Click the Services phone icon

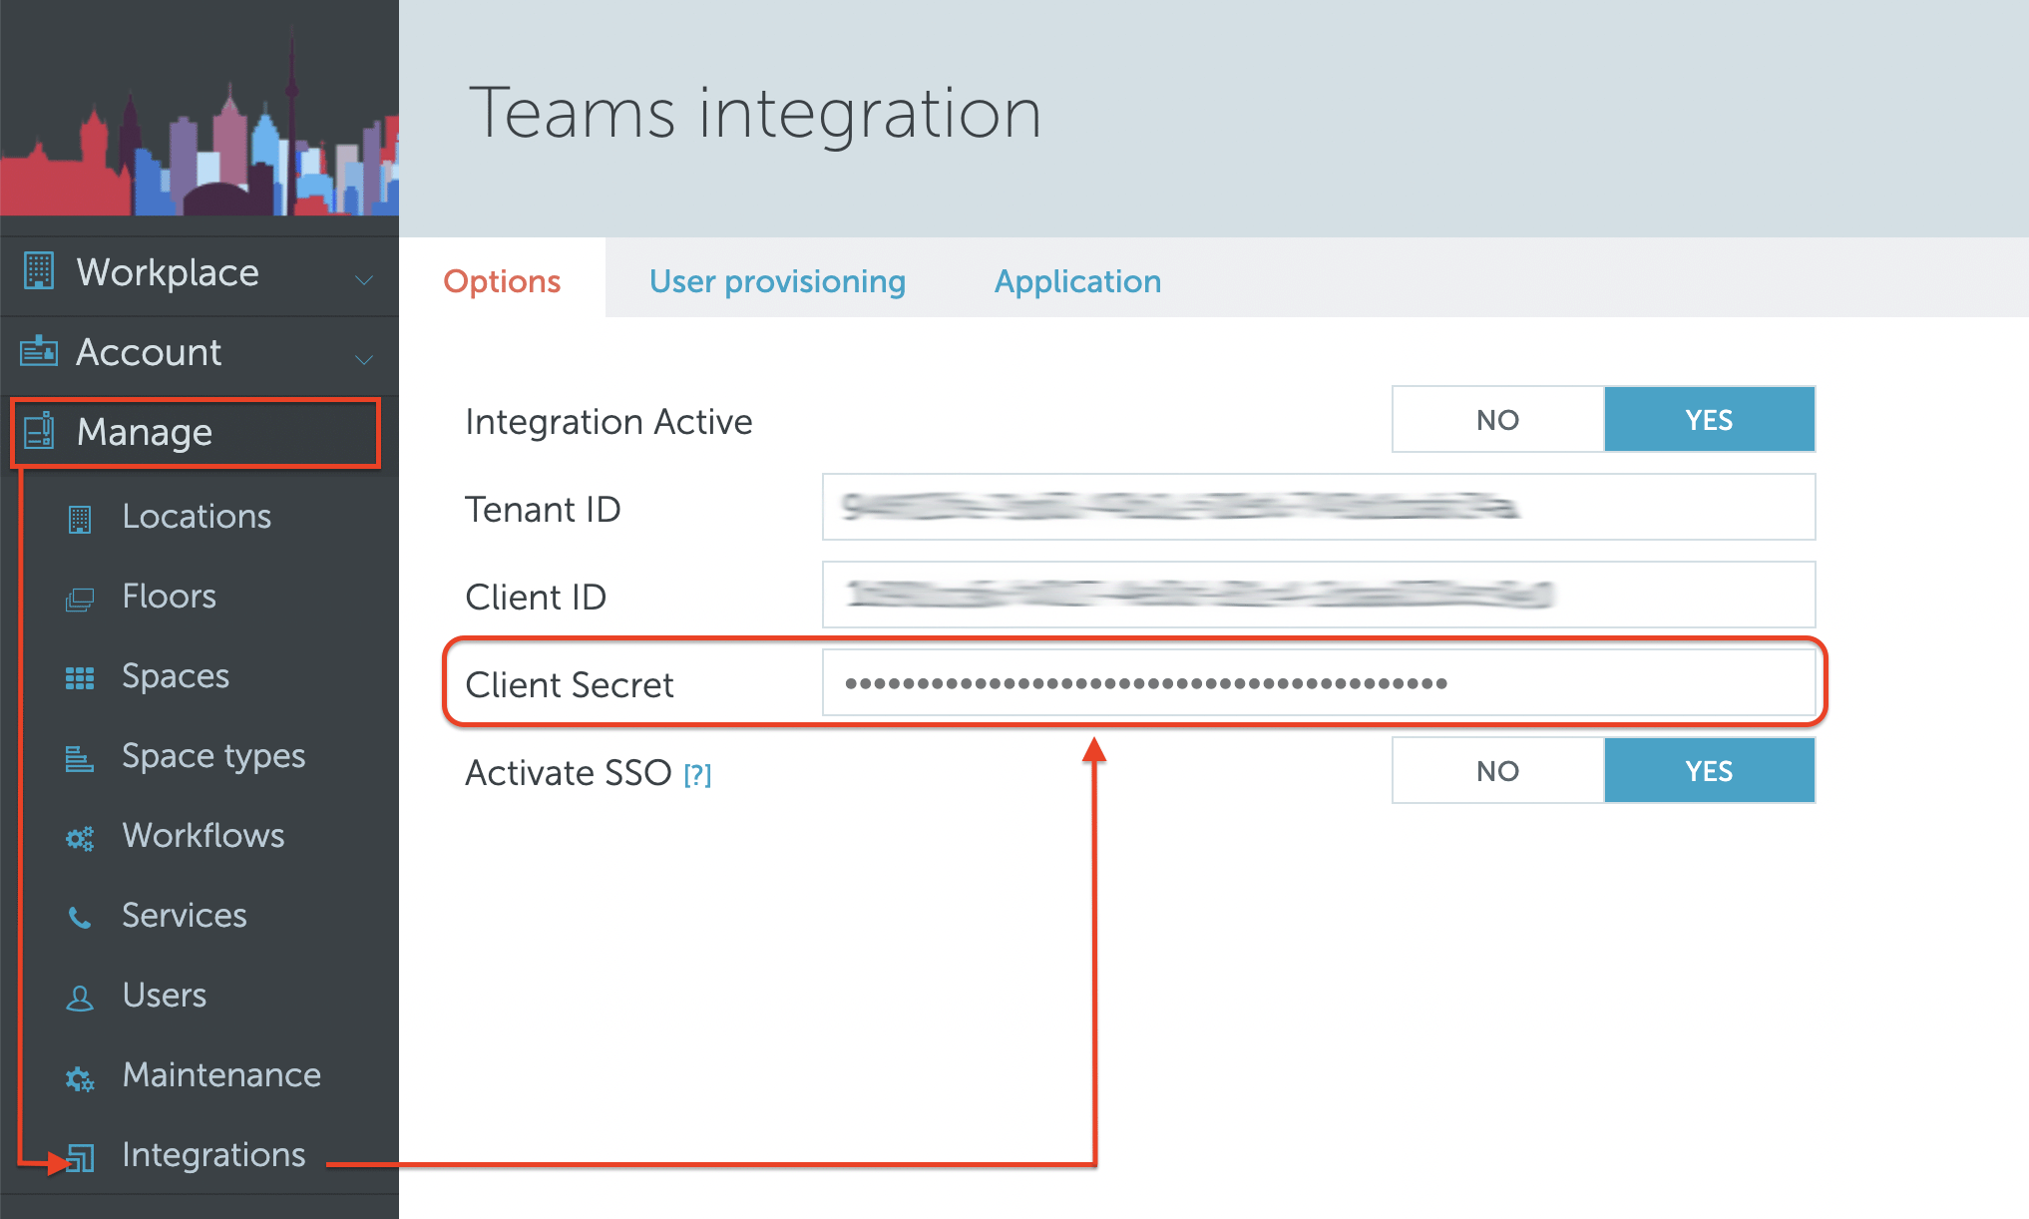point(80,918)
